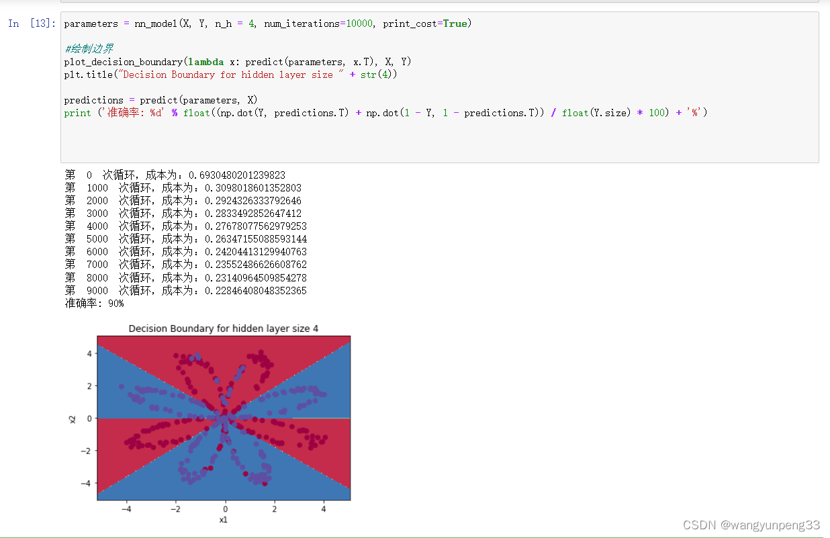Click the 第 5000 次循环 cost line

pos(185,239)
